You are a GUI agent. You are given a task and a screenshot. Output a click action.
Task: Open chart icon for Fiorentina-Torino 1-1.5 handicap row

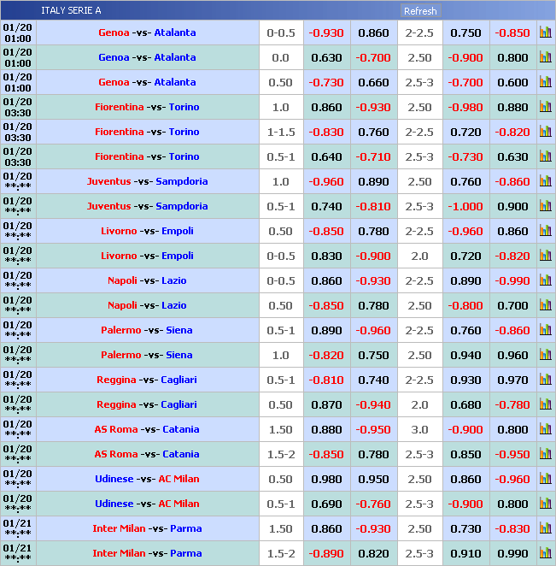pyautogui.click(x=545, y=132)
